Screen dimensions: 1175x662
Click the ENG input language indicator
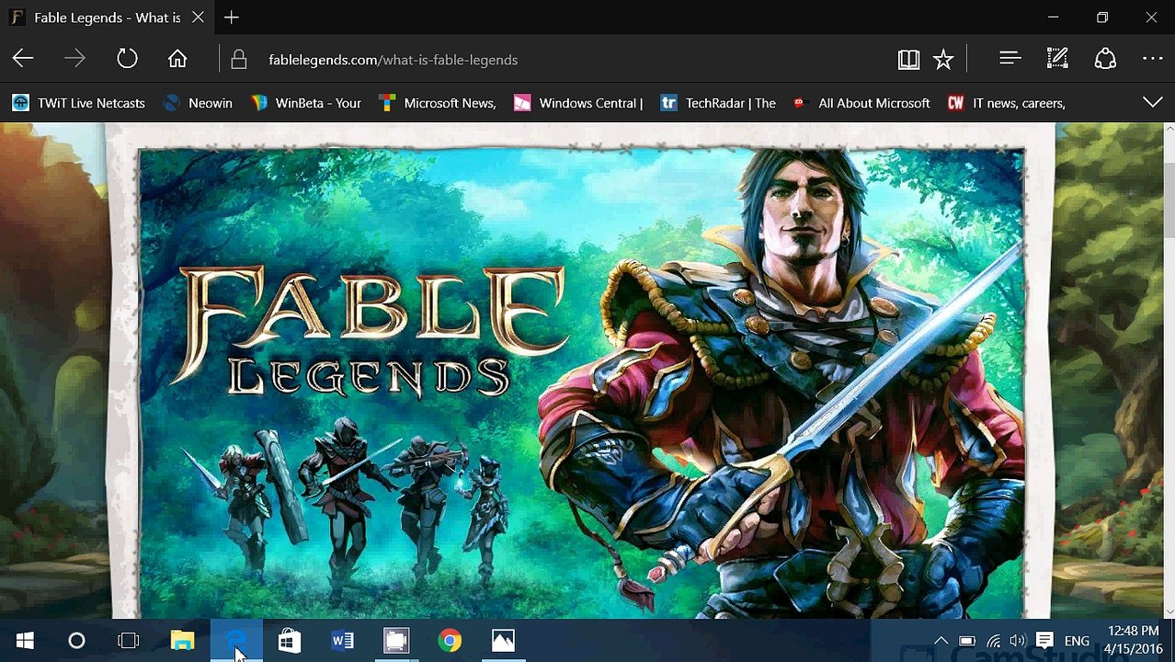[1077, 641]
